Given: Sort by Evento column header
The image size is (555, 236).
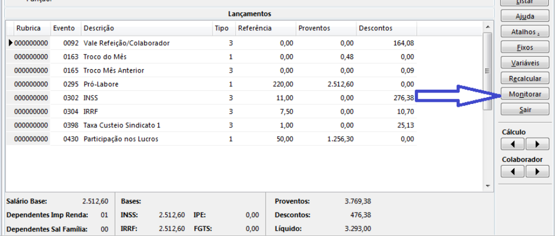Looking at the screenshot, I should 64,28.
